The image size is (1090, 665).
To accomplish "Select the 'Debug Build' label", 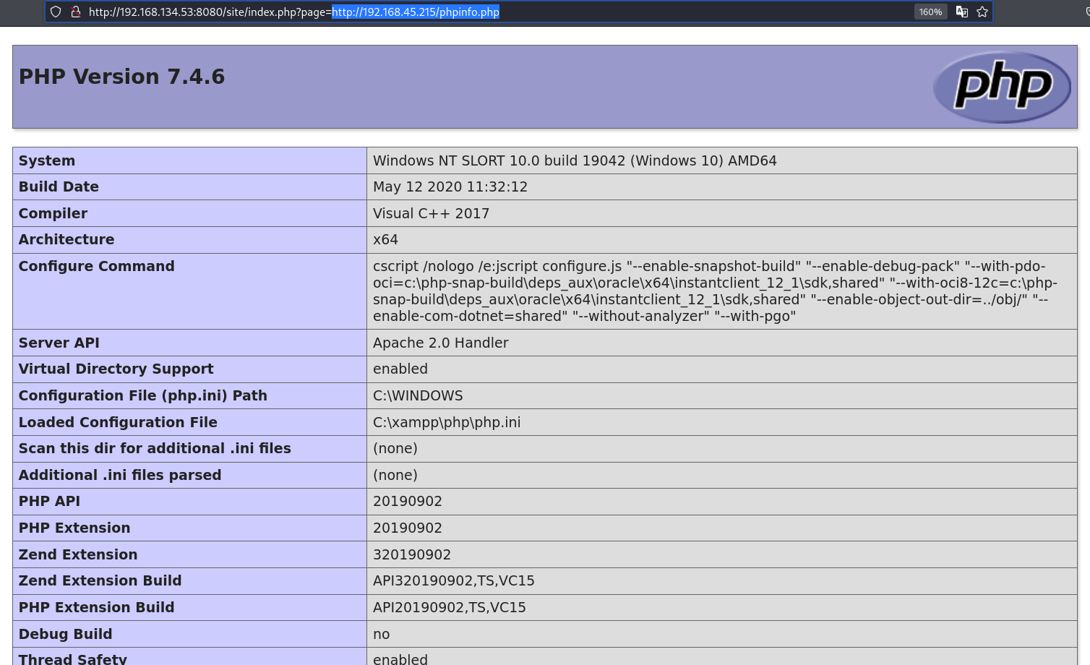I will [x=65, y=634].
